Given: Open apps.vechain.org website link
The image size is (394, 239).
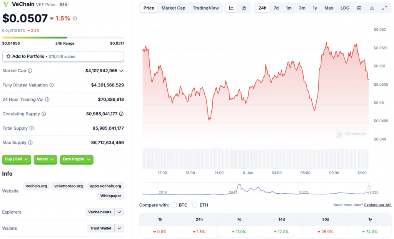Looking at the screenshot, I should pos(105,186).
